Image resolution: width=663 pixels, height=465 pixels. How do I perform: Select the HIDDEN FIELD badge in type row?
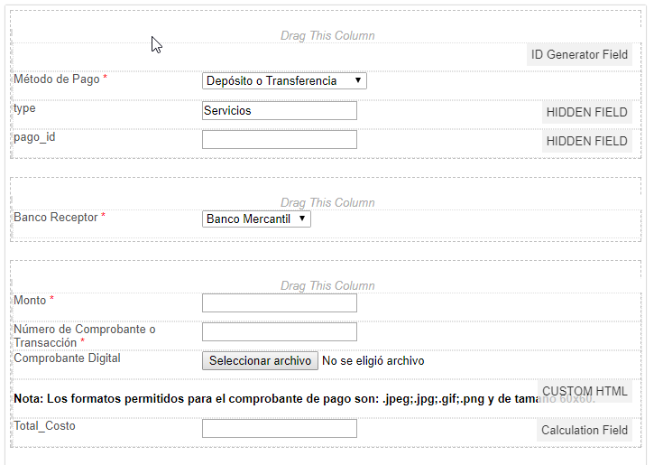point(586,113)
